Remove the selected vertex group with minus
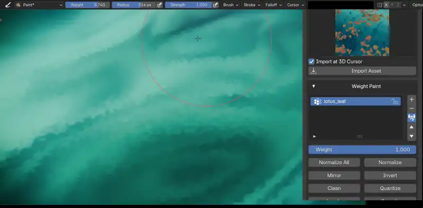 click(x=411, y=108)
